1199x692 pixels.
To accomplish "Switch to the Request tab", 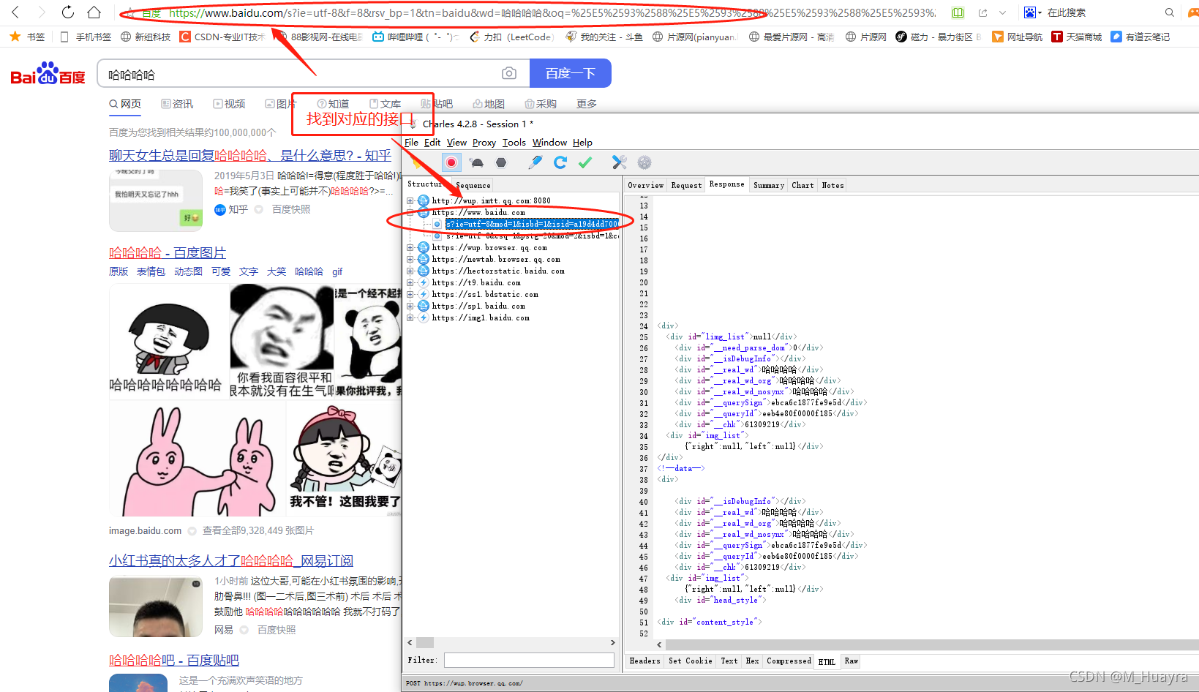I will click(686, 185).
